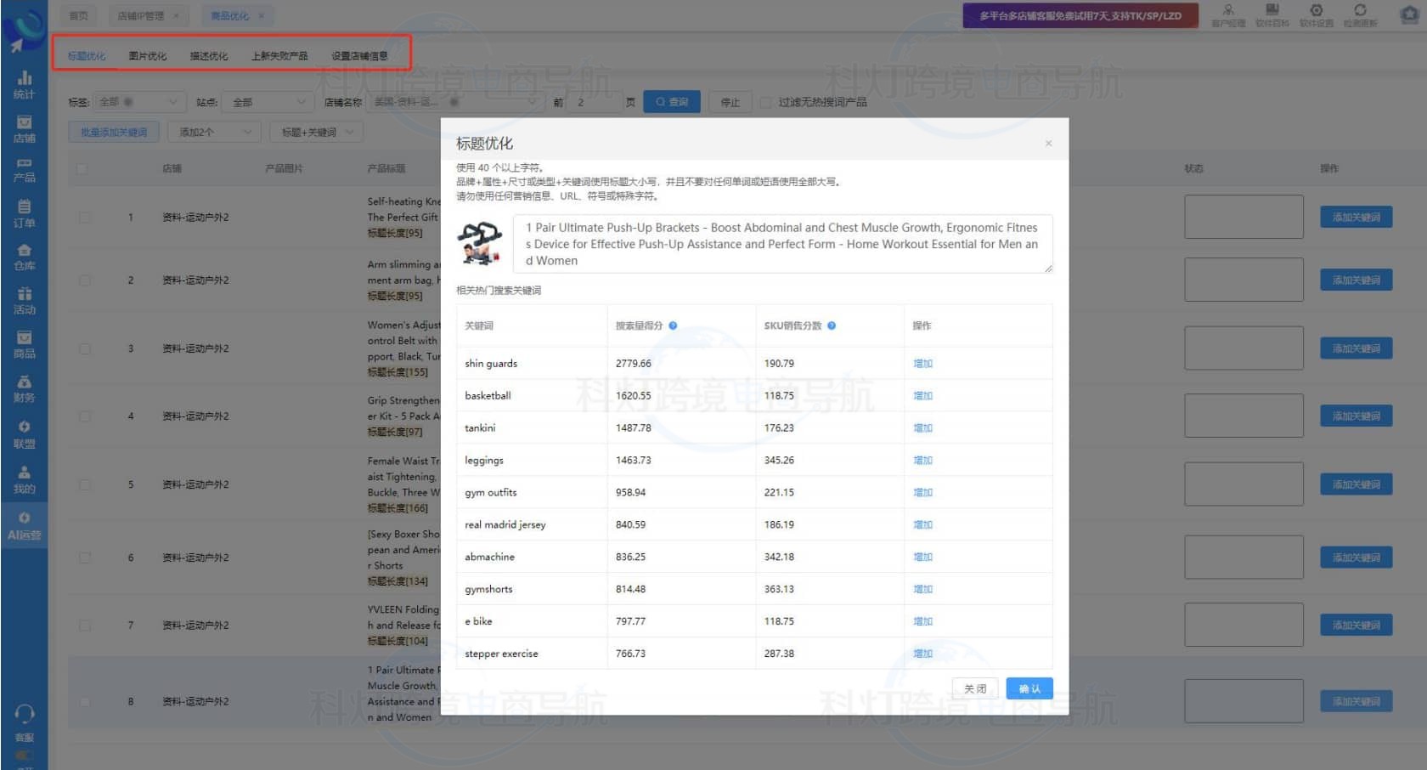Switch to the 店铺IP管理 tab
Image resolution: width=1427 pixels, height=770 pixels.
click(141, 16)
